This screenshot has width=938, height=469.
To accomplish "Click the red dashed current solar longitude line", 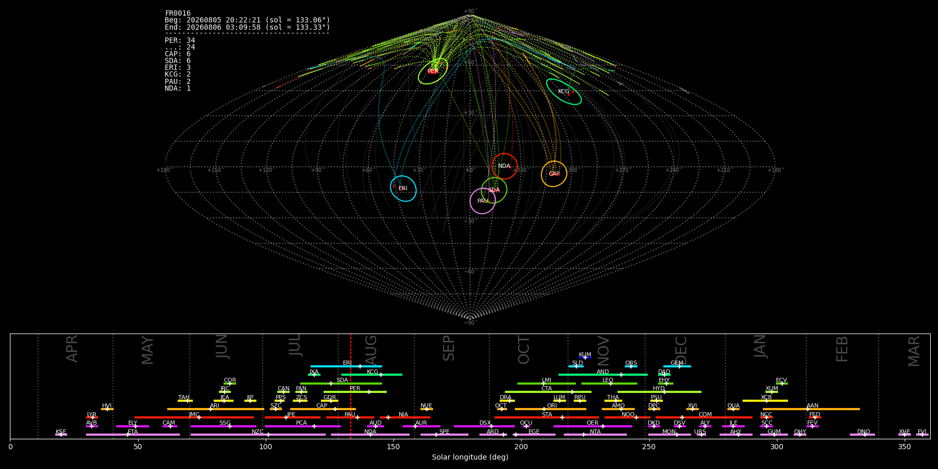I will 351,386.
